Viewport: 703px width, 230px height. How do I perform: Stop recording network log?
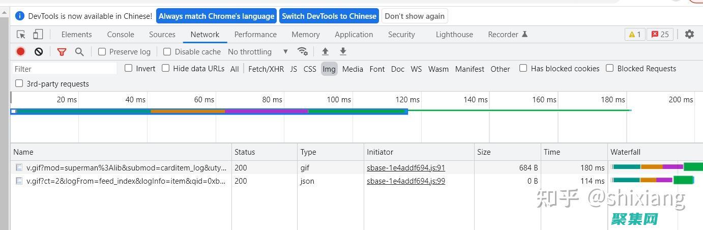(x=20, y=51)
